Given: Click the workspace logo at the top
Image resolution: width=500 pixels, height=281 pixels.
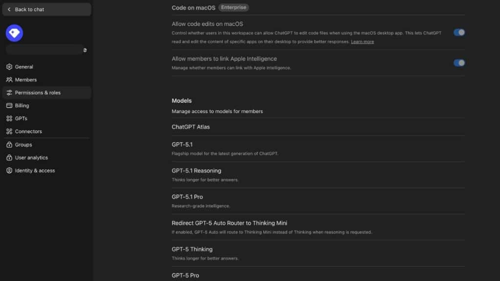Looking at the screenshot, I should 15,32.
